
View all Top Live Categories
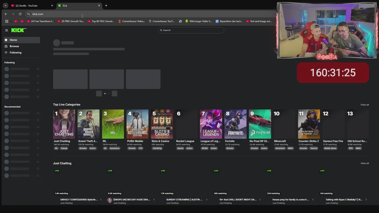point(364,105)
